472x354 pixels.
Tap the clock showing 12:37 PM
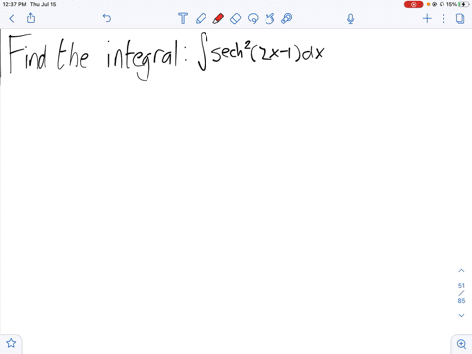(x=14, y=4)
